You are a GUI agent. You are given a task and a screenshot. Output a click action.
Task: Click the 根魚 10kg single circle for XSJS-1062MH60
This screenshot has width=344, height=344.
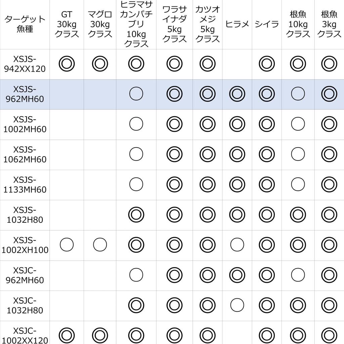298,155
